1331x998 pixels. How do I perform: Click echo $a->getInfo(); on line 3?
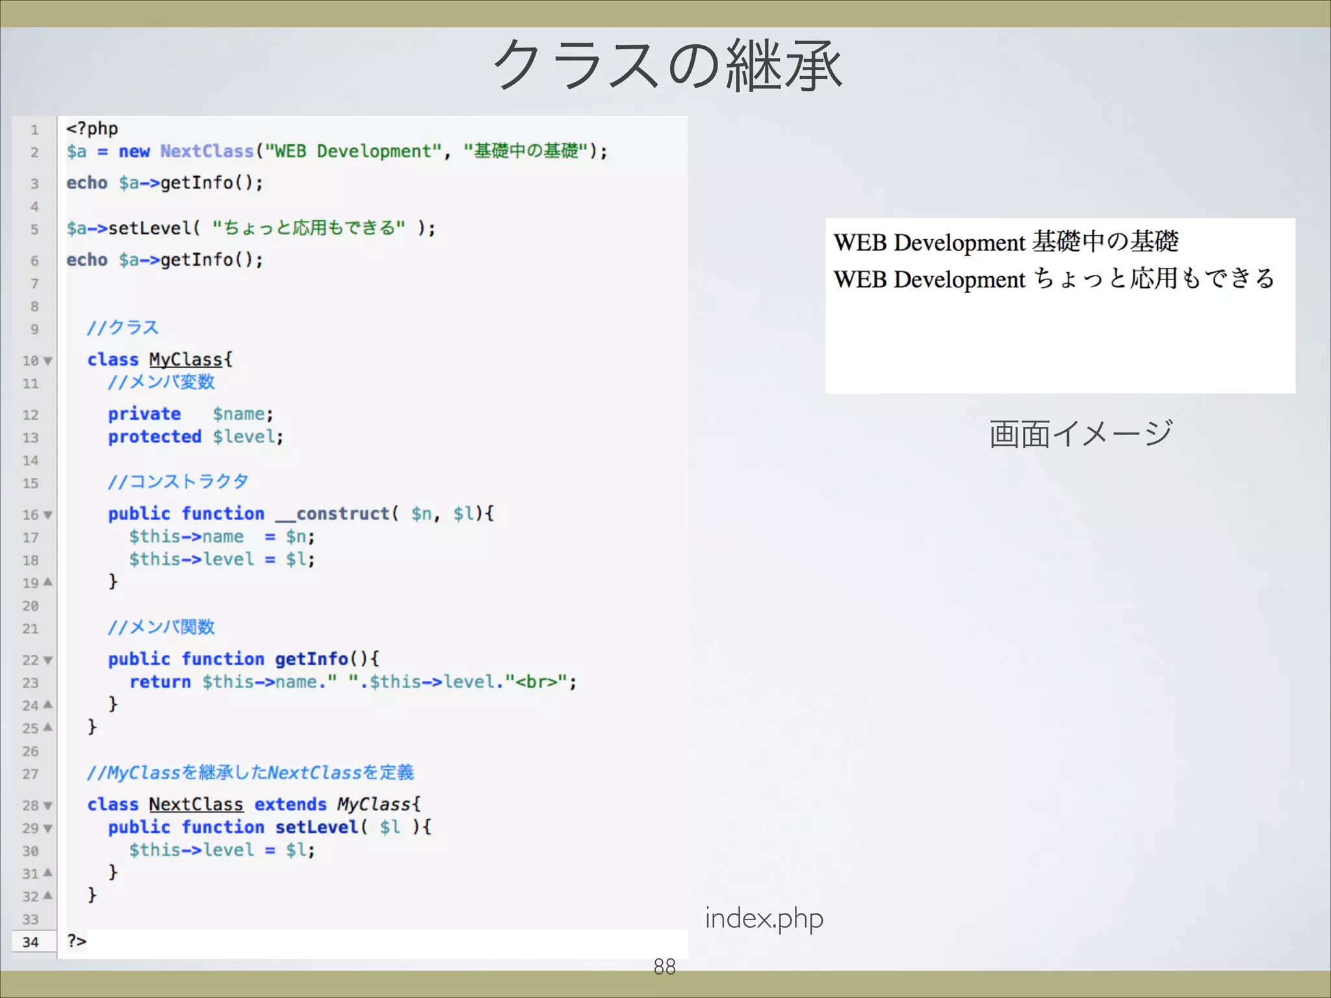pyautogui.click(x=164, y=183)
